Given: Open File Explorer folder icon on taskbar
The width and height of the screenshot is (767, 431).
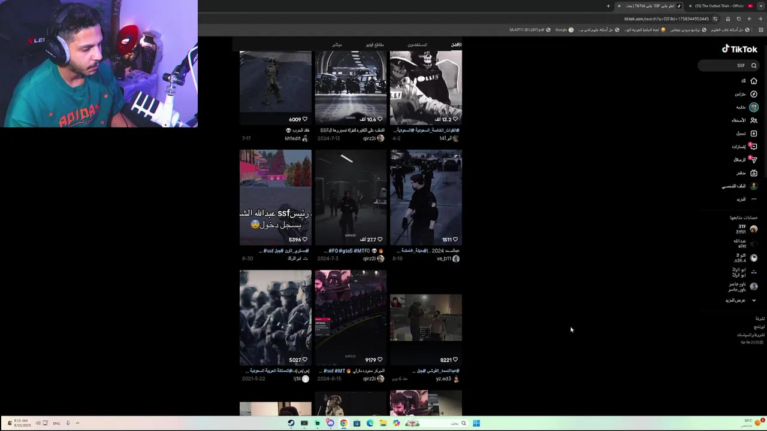Looking at the screenshot, I should (x=383, y=423).
